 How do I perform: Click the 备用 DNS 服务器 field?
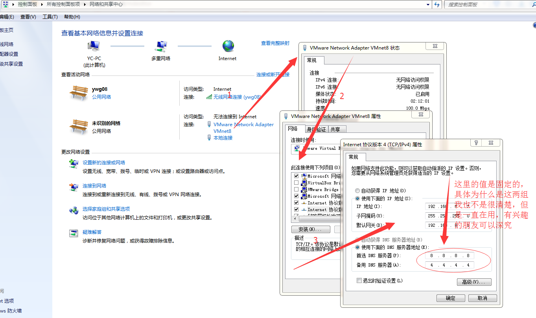coord(449,265)
